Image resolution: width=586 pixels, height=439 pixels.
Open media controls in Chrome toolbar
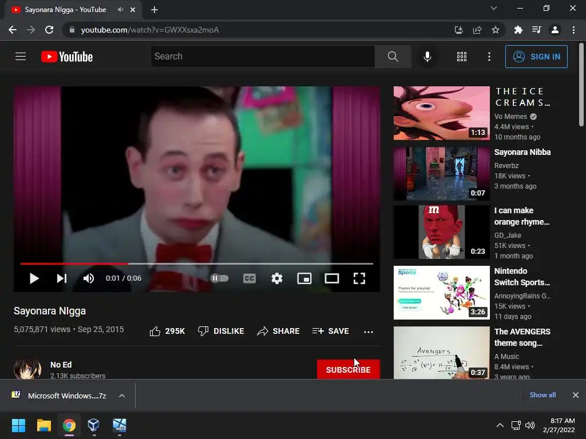coord(536,30)
